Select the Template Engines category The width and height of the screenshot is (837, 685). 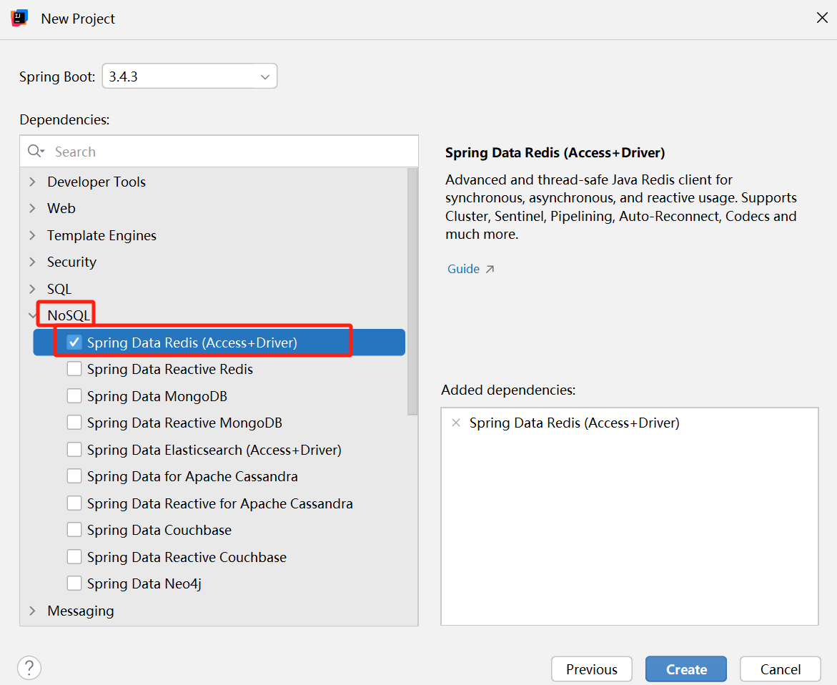[x=101, y=235]
